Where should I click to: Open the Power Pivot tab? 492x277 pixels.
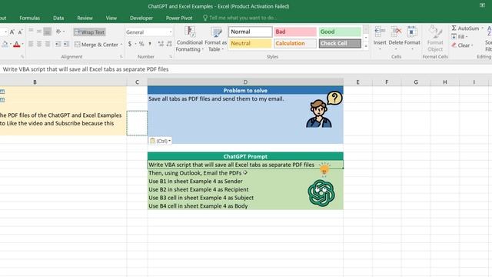point(179,18)
